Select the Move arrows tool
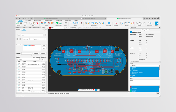Viewport: 176px width, 112px height. pyautogui.click(x=137, y=23)
